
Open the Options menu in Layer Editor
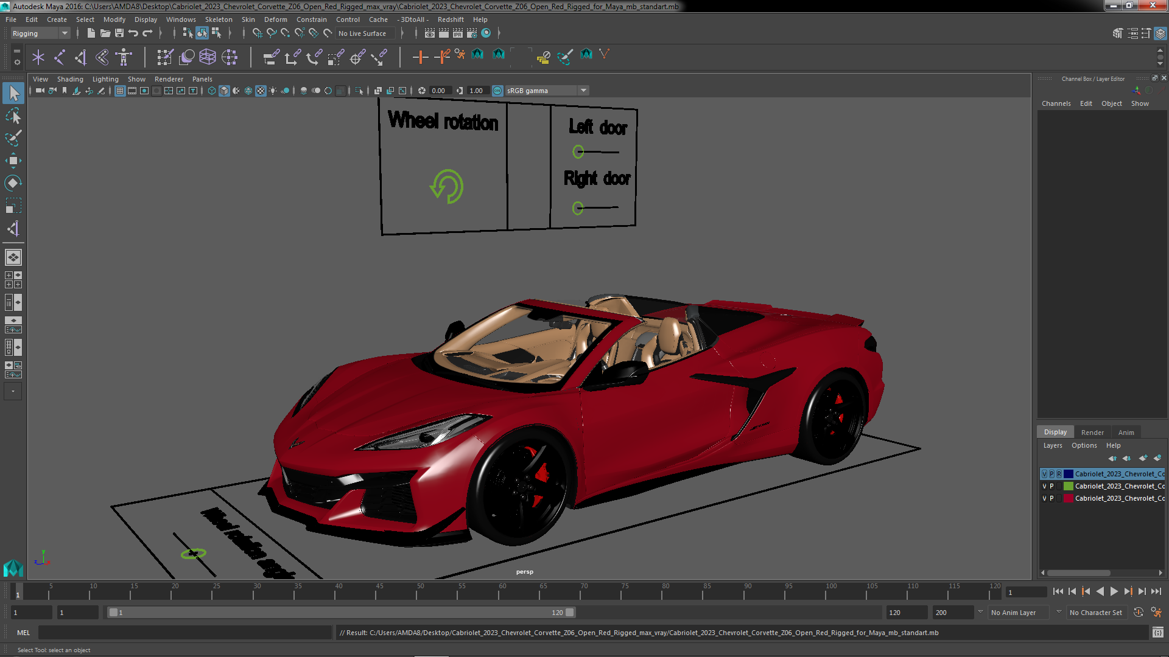[x=1084, y=445]
